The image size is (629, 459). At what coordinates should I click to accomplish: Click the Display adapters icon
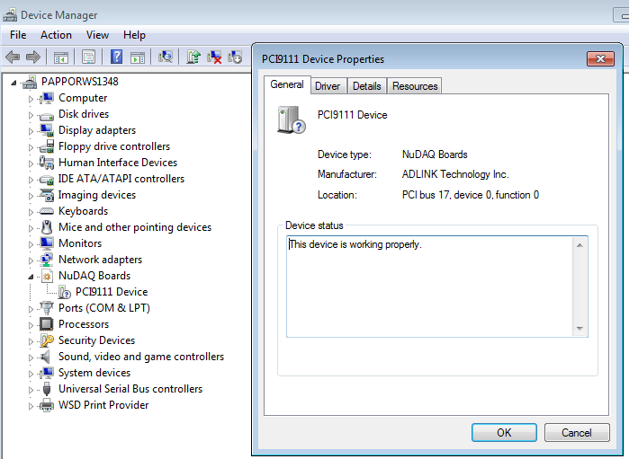[x=47, y=130]
